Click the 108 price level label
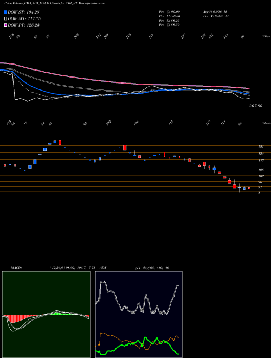Screen dimensions: 271x358 [x=261, y=170]
